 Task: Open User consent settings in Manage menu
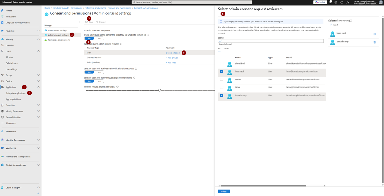(x=57, y=30)
